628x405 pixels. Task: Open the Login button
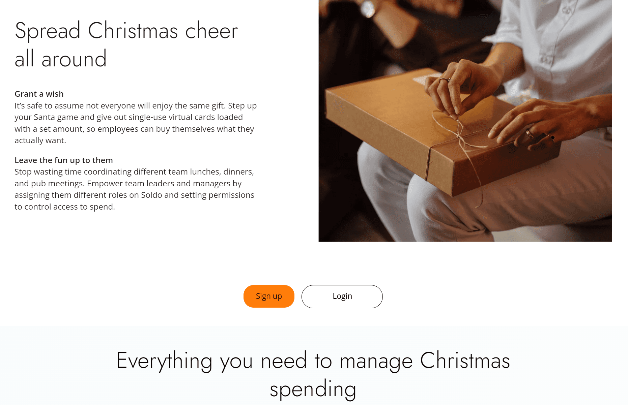tap(342, 297)
